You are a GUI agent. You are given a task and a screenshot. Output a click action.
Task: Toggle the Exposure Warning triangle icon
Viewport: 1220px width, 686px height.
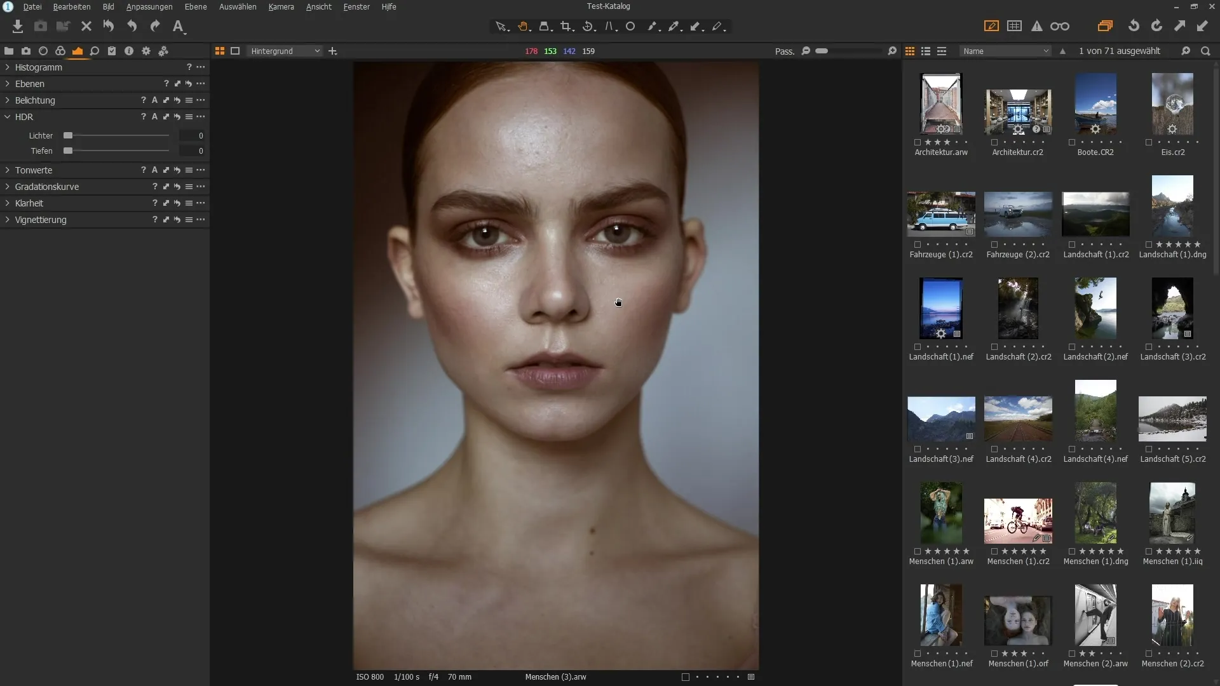pyautogui.click(x=1037, y=26)
